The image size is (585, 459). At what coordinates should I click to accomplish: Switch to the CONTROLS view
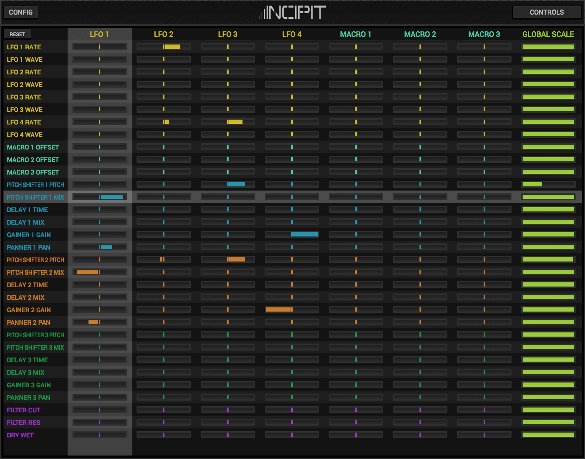(546, 12)
